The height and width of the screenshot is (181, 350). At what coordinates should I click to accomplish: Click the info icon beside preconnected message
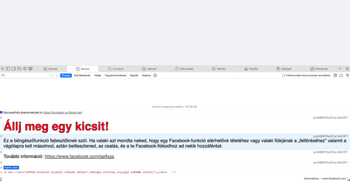1,113
